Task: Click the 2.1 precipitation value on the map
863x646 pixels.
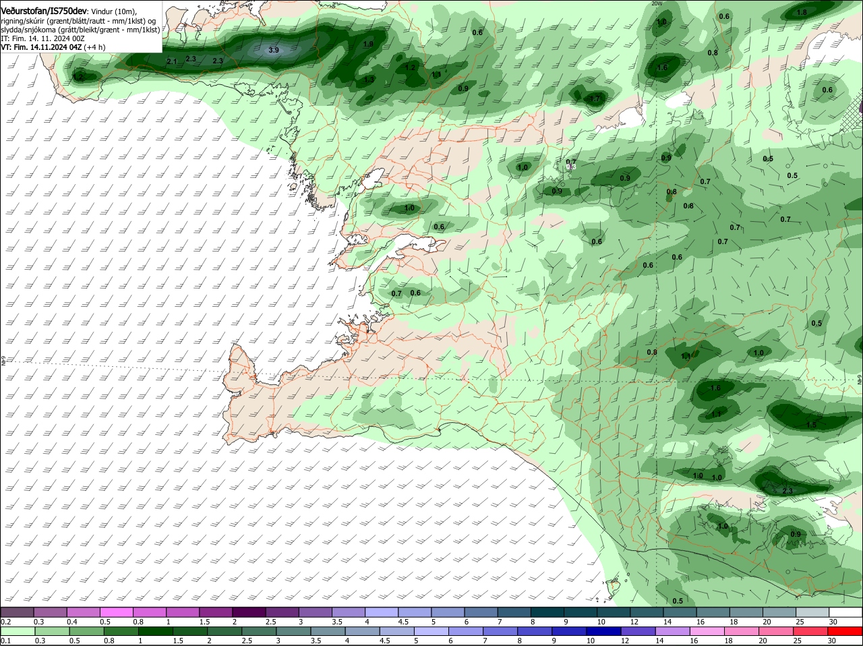Action: 171,62
